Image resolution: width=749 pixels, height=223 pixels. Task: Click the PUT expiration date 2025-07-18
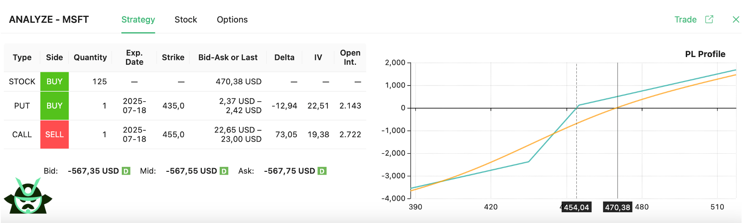tap(134, 106)
